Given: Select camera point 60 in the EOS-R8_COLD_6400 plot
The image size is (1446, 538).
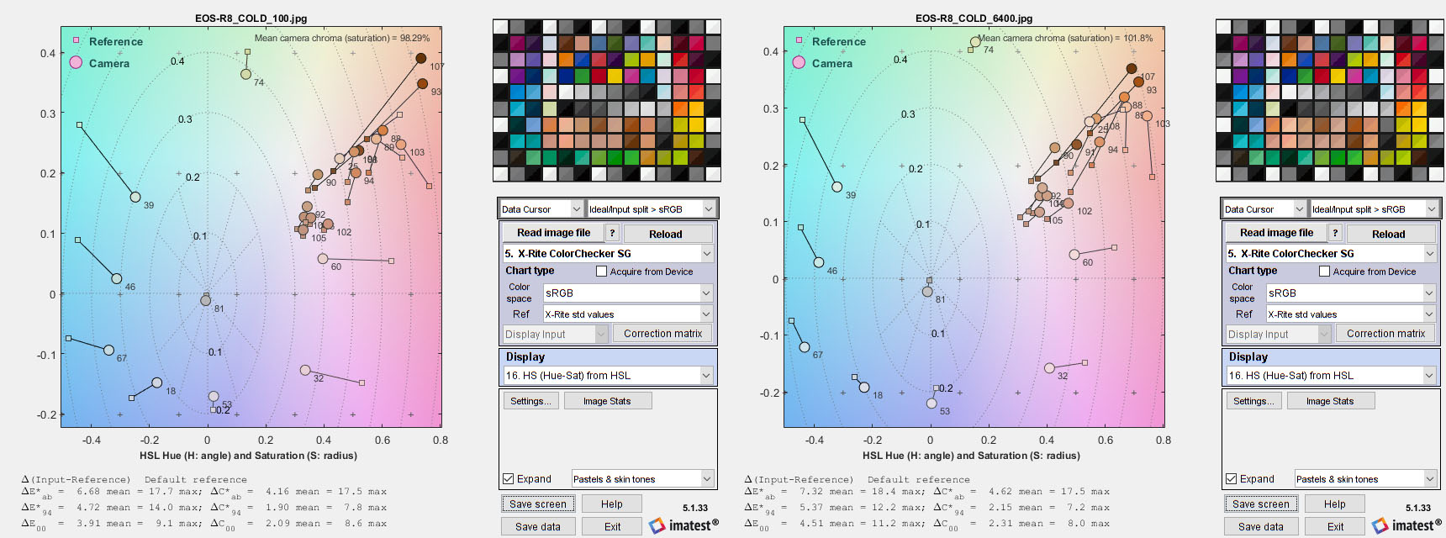Looking at the screenshot, I should [x=1074, y=254].
